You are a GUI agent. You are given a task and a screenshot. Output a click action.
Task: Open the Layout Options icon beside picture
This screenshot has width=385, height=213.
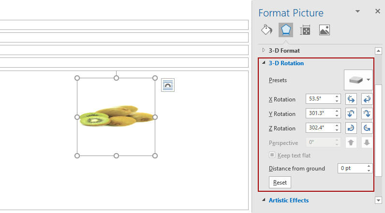(x=168, y=85)
